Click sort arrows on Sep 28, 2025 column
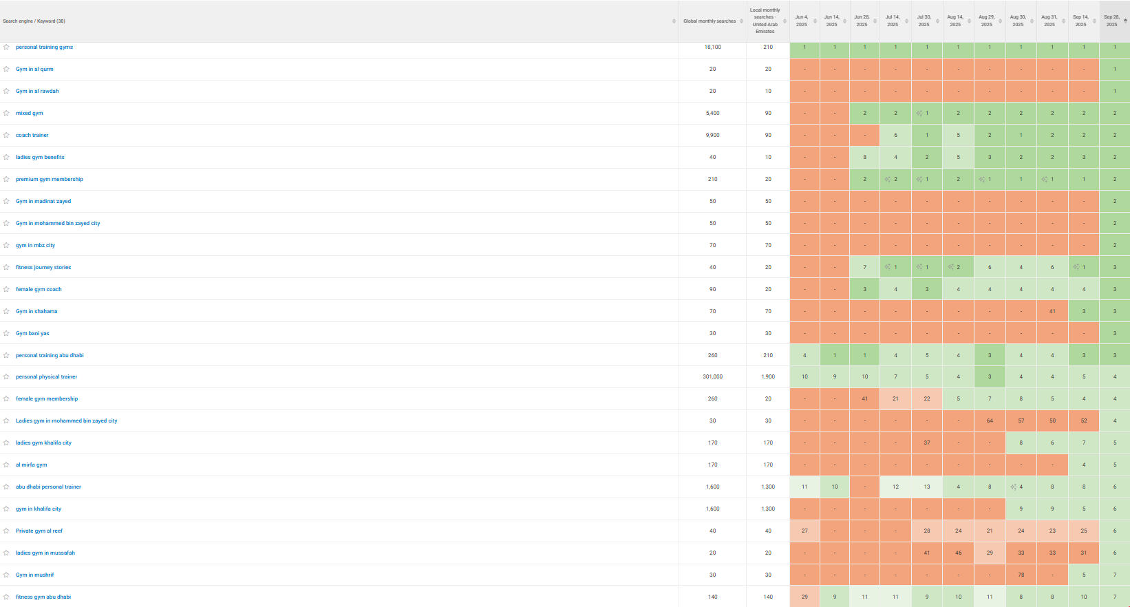The image size is (1130, 607). pos(1125,21)
